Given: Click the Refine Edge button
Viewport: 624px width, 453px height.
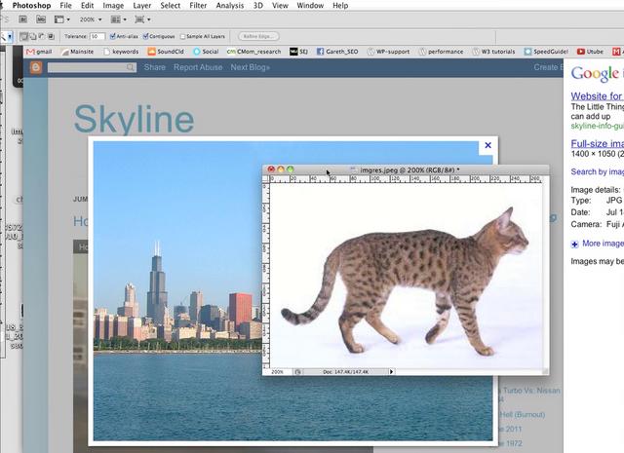Looking at the screenshot, I should 258,36.
